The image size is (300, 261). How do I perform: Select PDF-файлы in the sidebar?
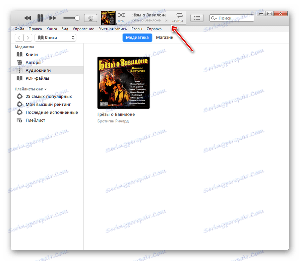47,78
